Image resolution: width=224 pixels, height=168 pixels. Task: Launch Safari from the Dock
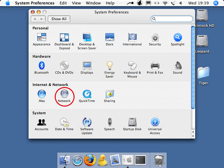click(x=77, y=160)
